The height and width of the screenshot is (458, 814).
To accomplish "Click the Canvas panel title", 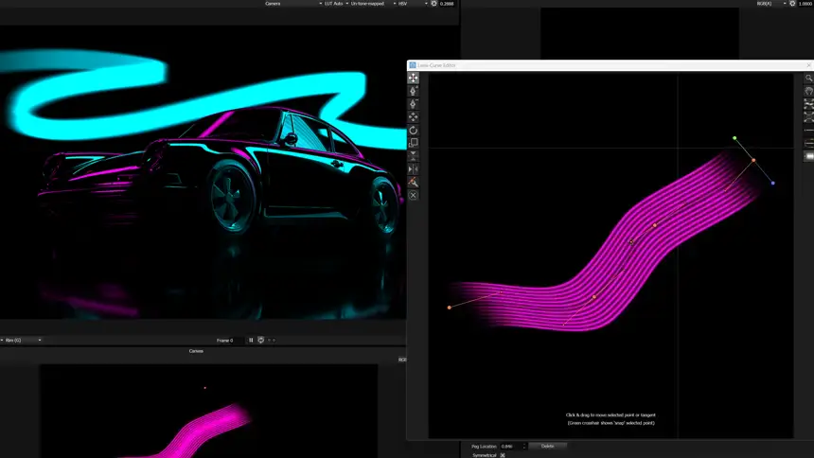I will click(196, 351).
